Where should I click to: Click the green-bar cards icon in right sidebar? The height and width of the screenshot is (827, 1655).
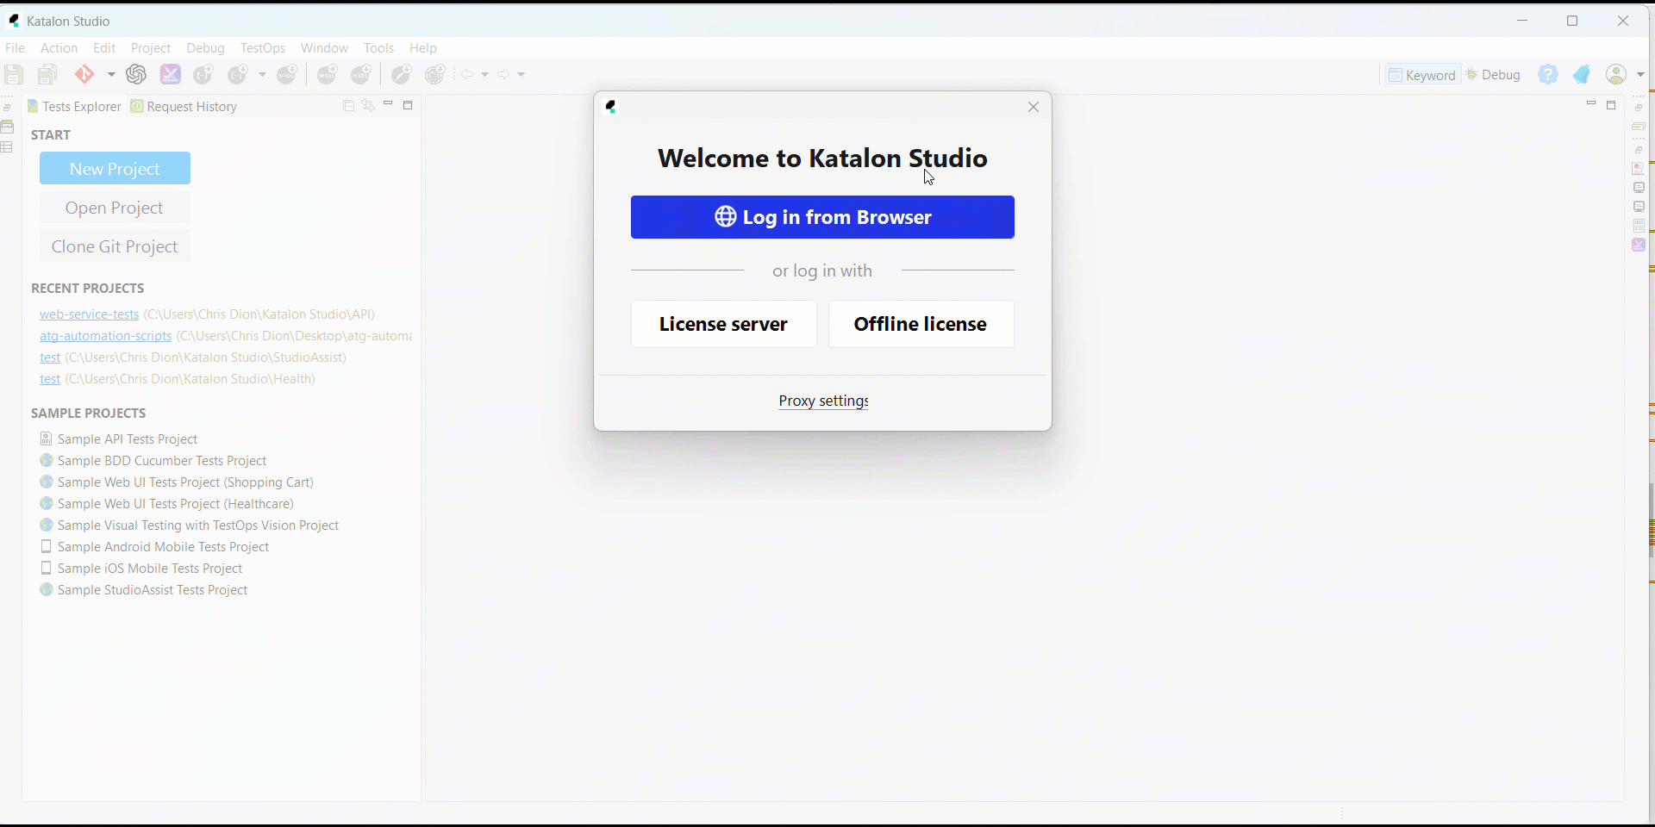click(1639, 126)
